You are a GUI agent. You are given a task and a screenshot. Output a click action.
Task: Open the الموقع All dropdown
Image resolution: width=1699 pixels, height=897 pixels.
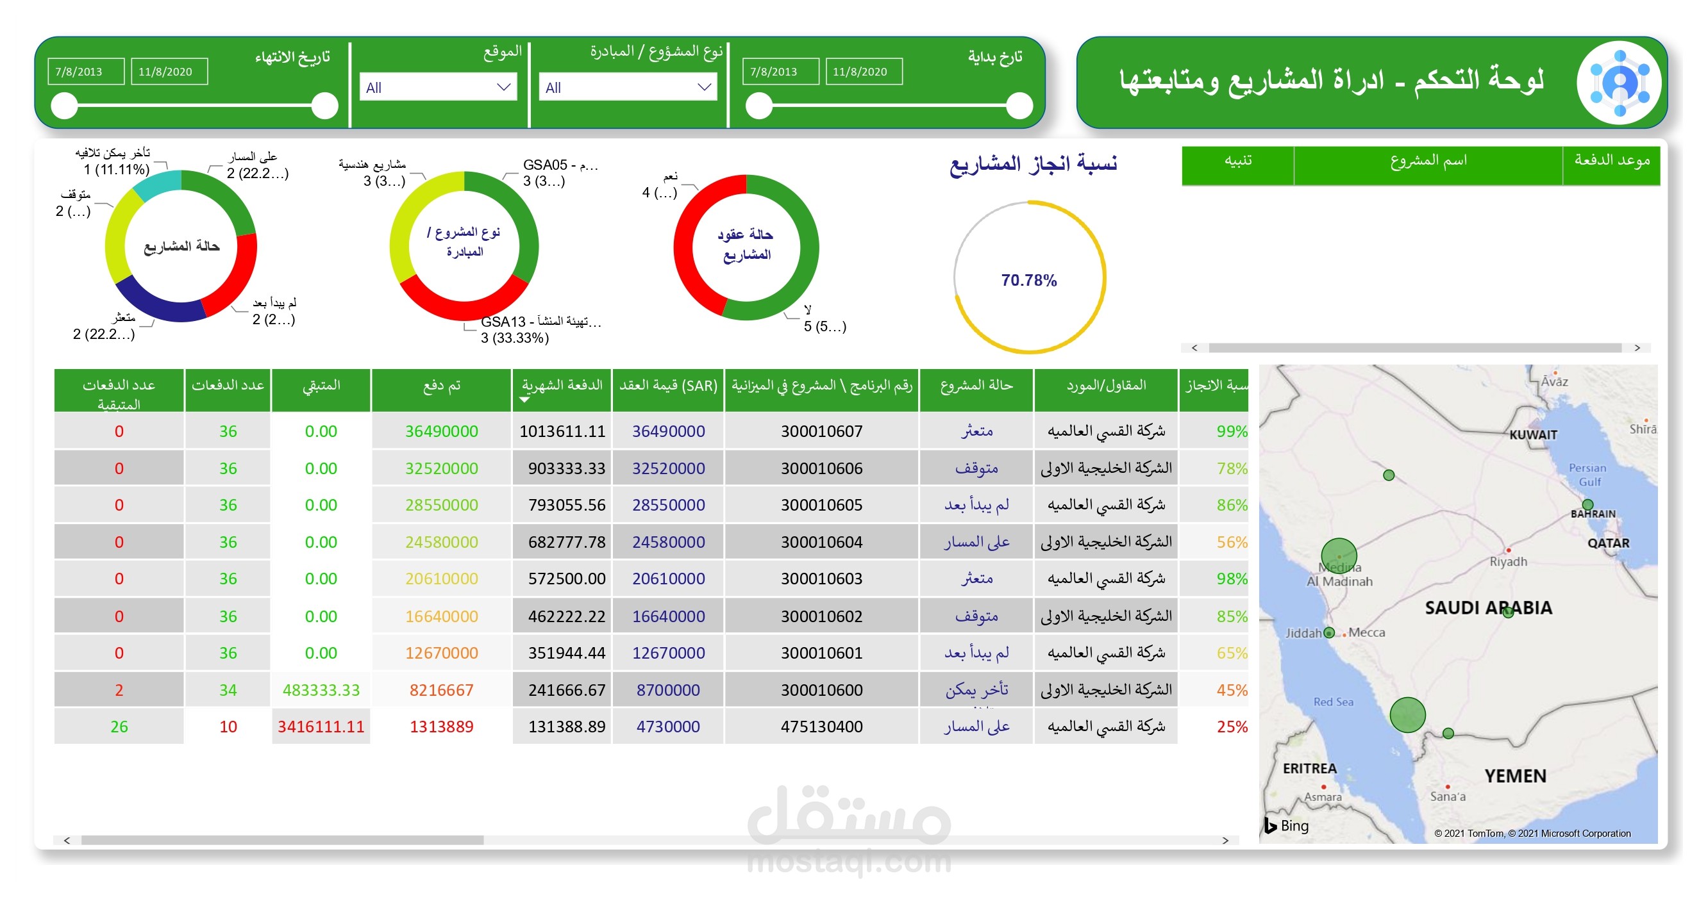click(x=437, y=87)
